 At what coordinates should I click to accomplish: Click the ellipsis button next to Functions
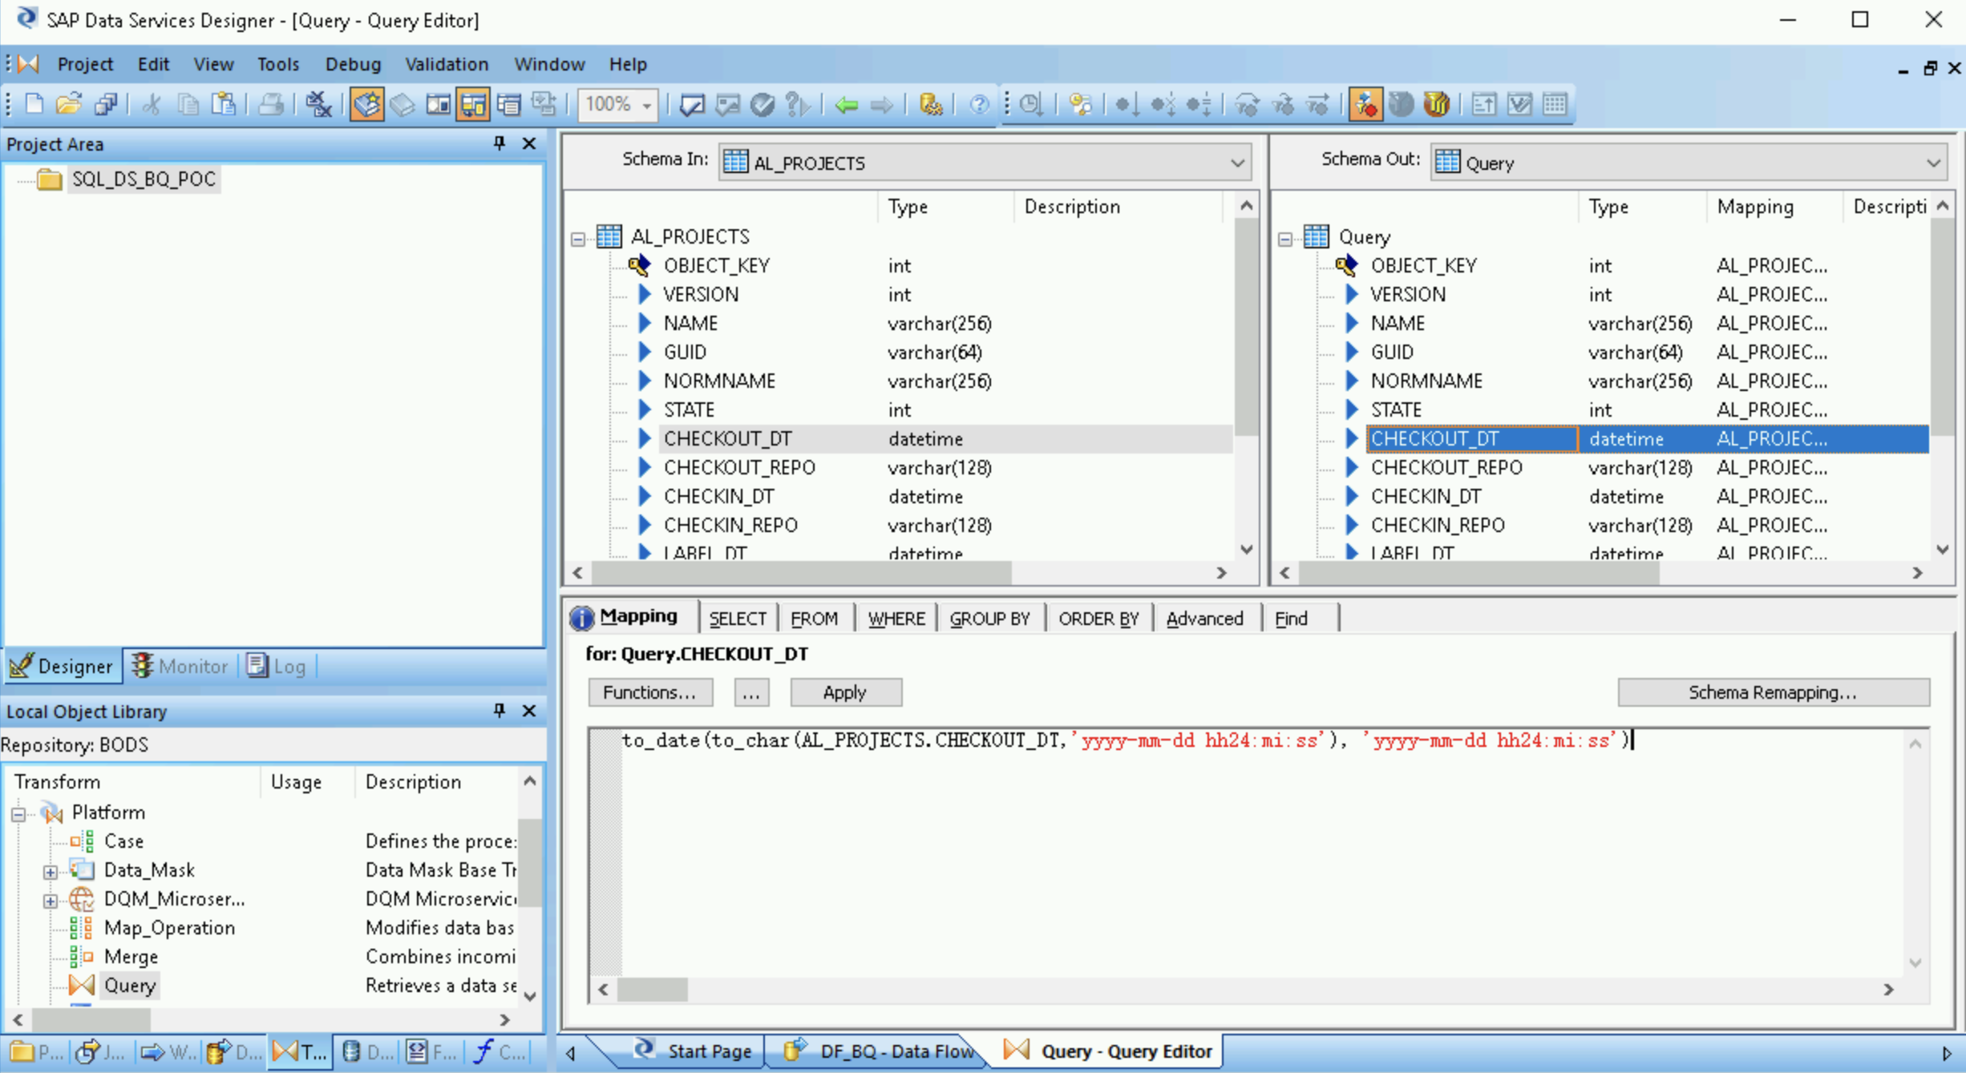pos(748,692)
